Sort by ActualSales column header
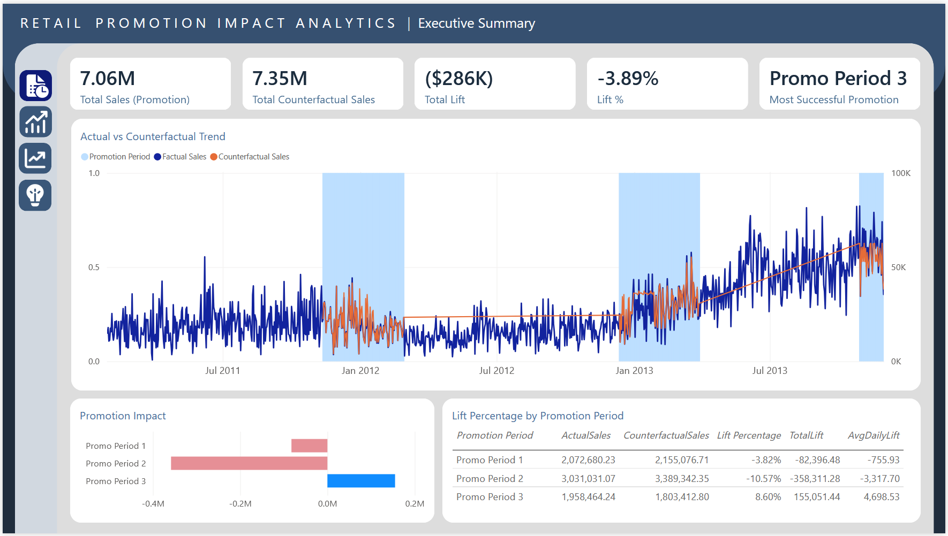This screenshot has height=536, width=948. coord(586,435)
